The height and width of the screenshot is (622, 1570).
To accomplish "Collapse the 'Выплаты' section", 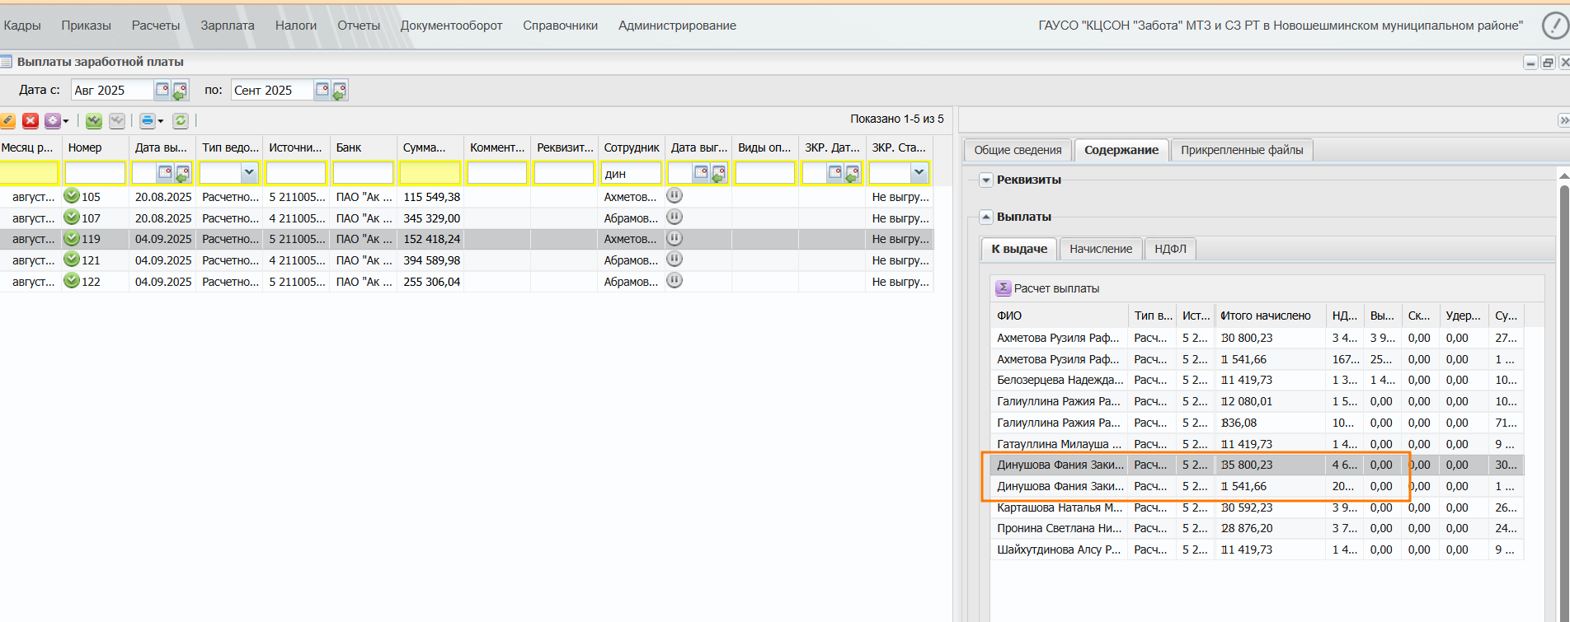I will click(x=986, y=217).
